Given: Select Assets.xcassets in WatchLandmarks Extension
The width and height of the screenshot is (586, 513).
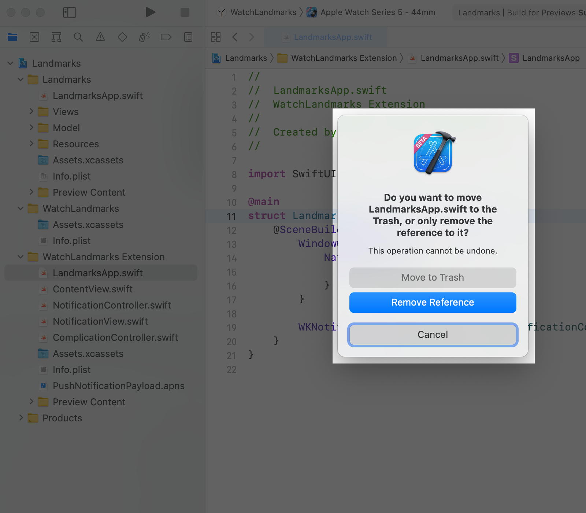Looking at the screenshot, I should pos(88,354).
